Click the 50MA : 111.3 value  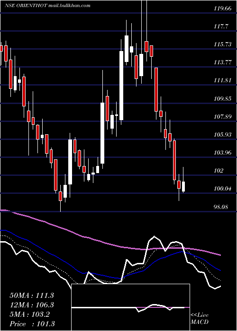[x=32, y=296]
